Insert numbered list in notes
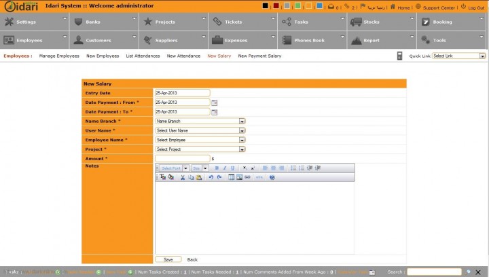This screenshot has height=277, width=489. [302, 168]
